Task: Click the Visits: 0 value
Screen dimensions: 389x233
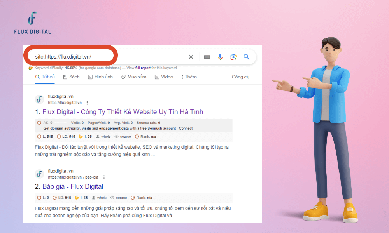Action: [x=77, y=123]
